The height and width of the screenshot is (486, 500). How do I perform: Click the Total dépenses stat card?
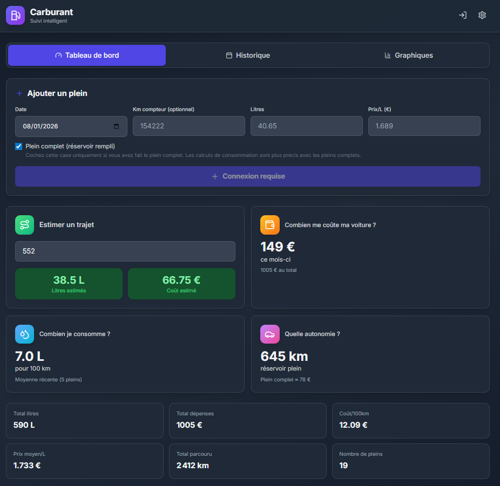point(247,420)
